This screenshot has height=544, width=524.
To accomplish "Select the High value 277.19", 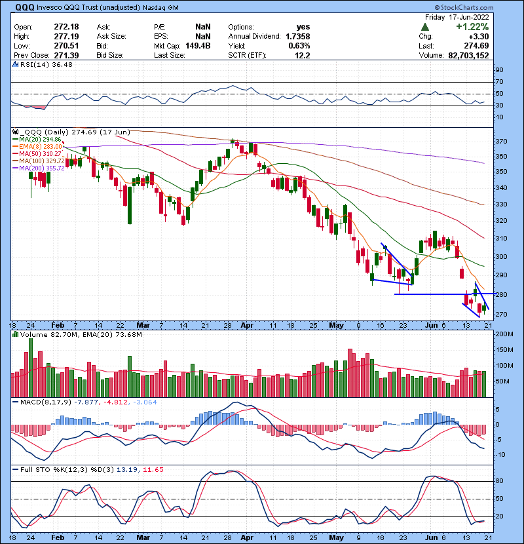I will point(66,36).
